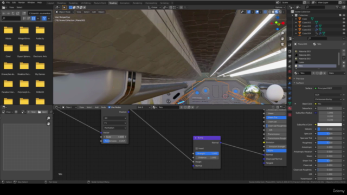This screenshot has height=195, width=347.
Task: Switch to the Layout workspace tab
Action: (x=50, y=3)
